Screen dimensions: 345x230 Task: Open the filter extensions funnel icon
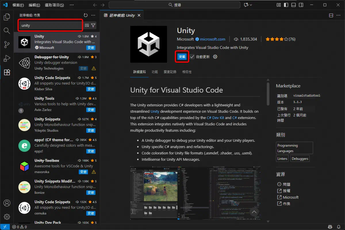(x=93, y=25)
